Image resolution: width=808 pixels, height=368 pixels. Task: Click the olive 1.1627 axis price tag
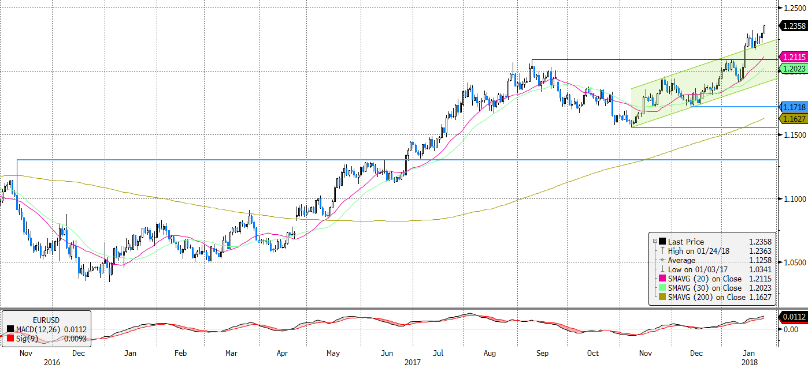point(792,118)
